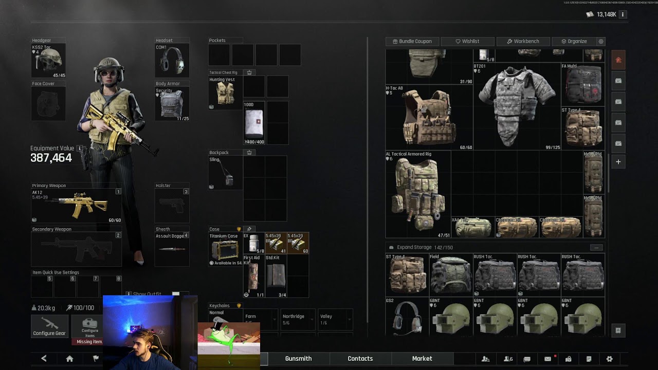Select the AK12 primary weapon slot
The width and height of the screenshot is (658, 370).
click(x=77, y=206)
